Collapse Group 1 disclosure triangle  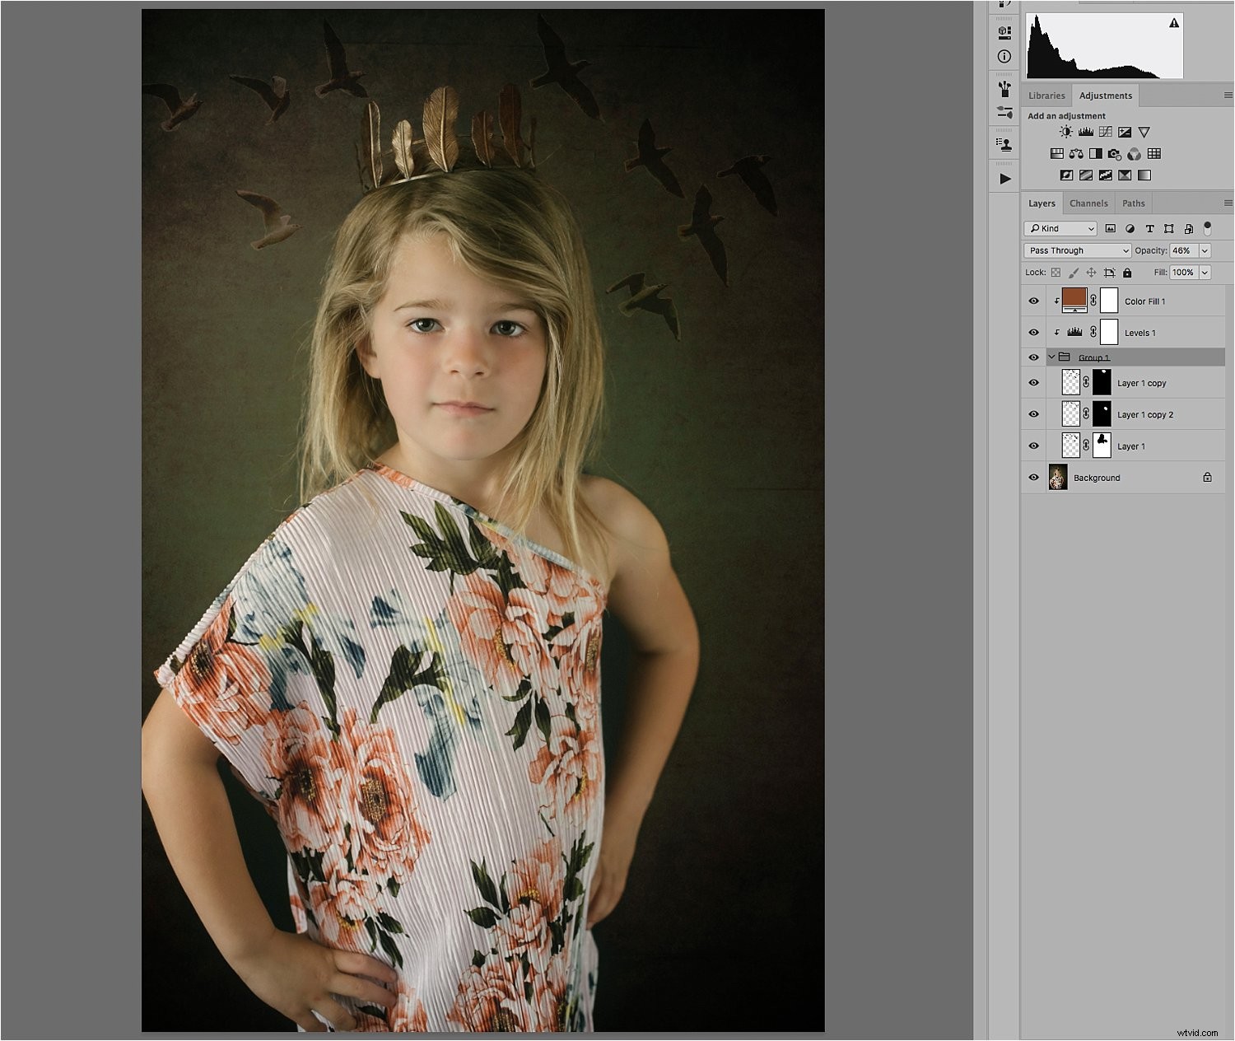tap(1051, 357)
